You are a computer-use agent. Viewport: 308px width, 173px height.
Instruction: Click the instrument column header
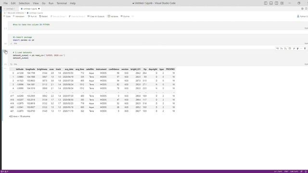tap(101, 69)
